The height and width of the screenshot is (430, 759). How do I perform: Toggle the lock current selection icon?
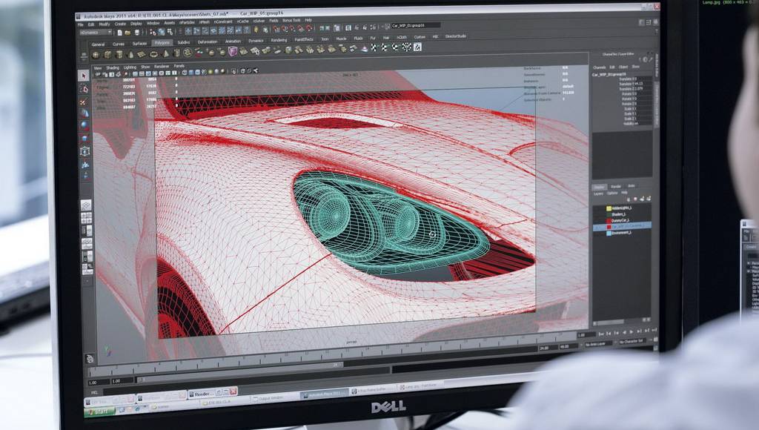tap(256, 30)
